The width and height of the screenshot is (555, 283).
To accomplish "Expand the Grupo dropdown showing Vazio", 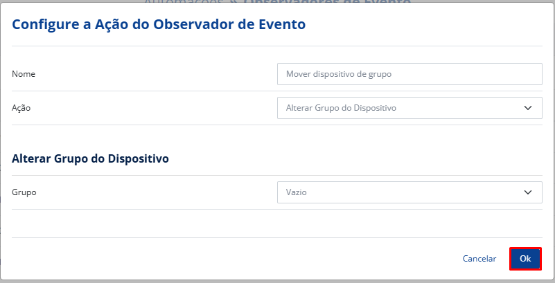I will 409,192.
